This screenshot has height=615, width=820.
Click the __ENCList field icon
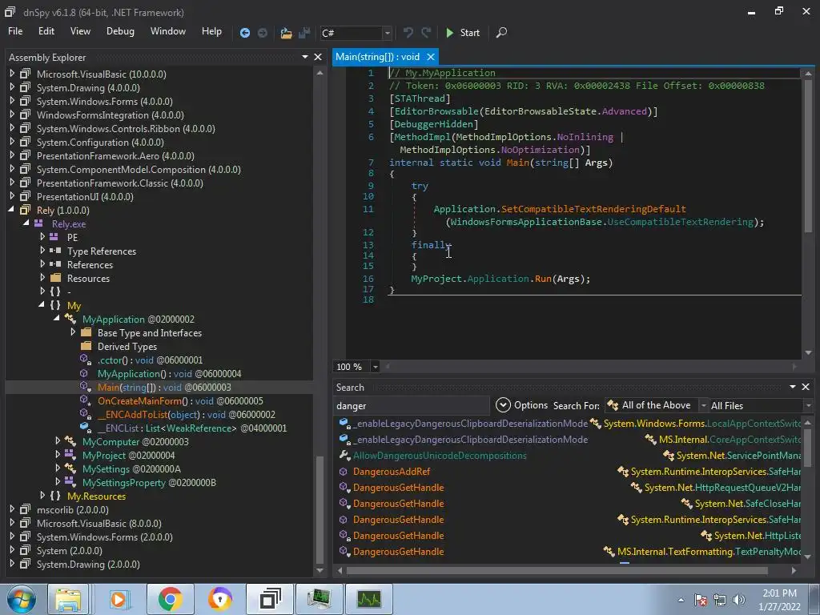[x=85, y=428]
